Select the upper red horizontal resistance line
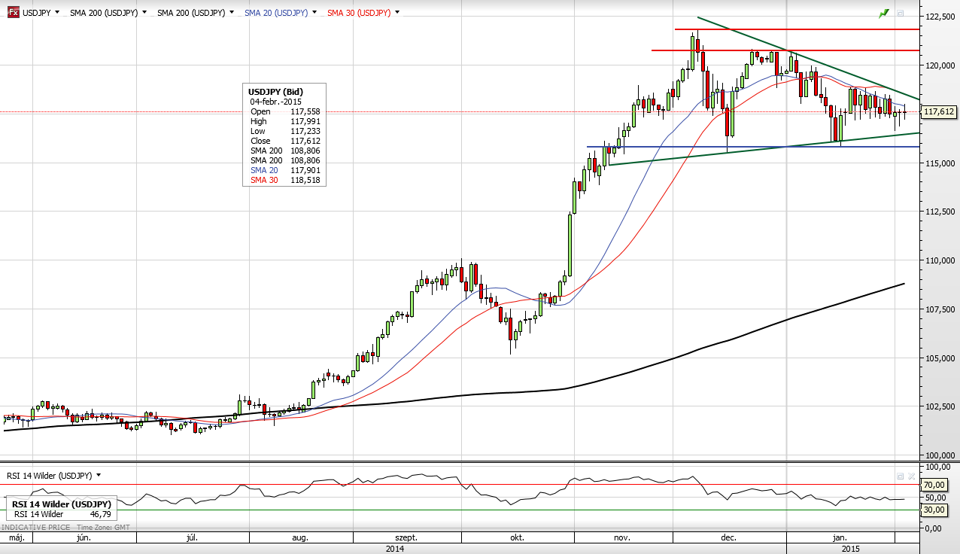Viewport: 960px width, 554px height. pyautogui.click(x=797, y=29)
